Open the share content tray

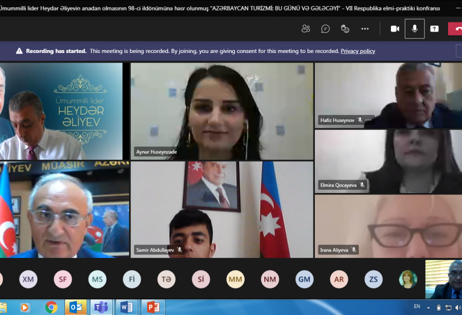434,29
